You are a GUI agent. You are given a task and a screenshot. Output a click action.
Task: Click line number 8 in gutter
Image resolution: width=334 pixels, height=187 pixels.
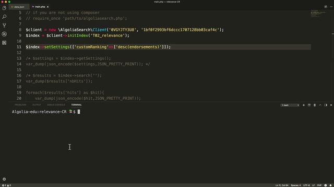[x=20, y=30]
